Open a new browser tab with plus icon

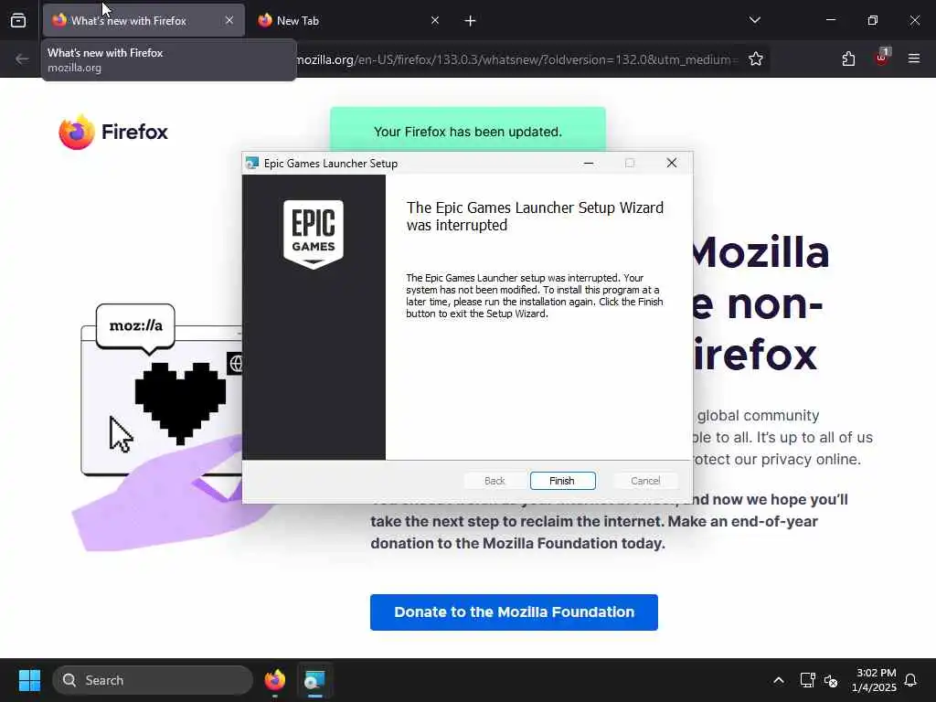(471, 21)
